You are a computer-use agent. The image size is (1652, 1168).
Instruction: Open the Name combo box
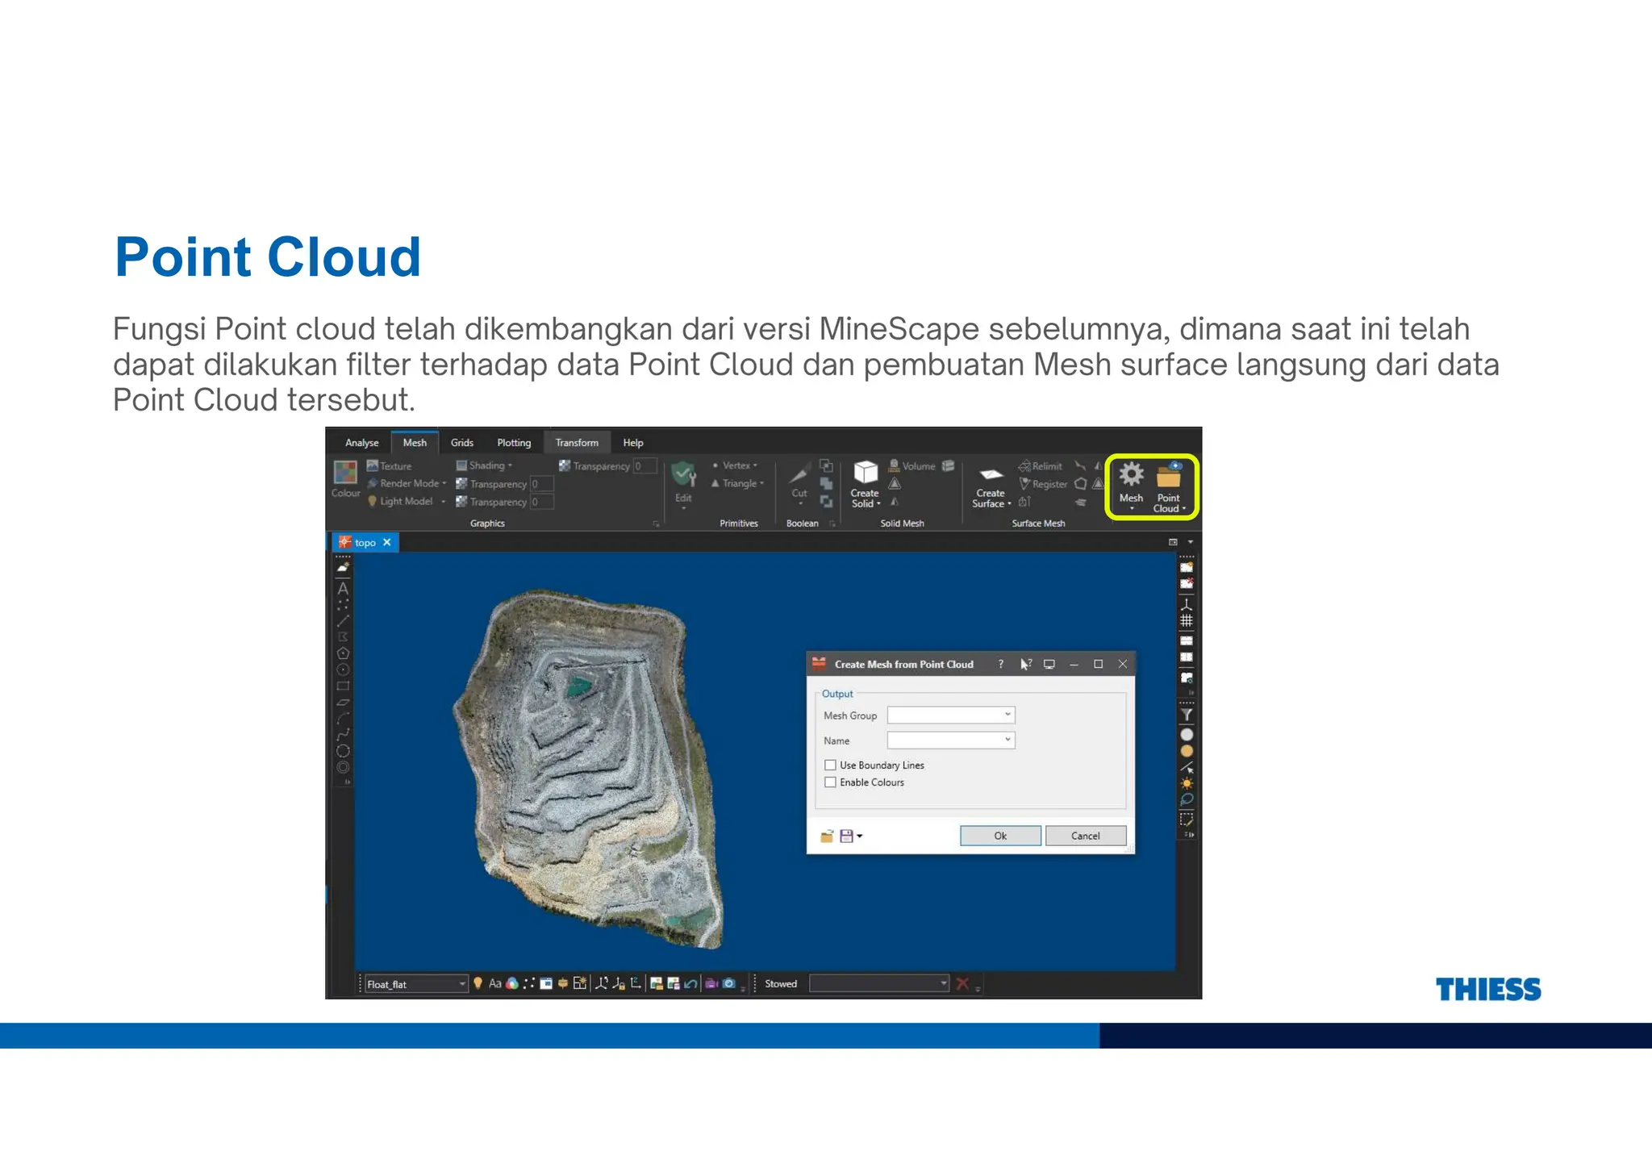point(1007,740)
